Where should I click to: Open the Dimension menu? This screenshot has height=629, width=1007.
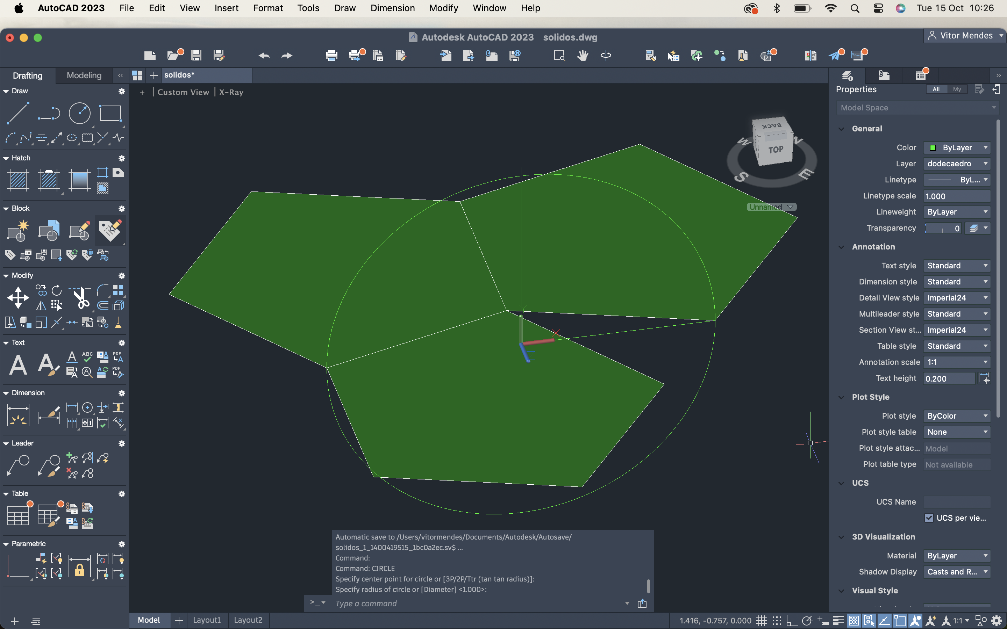(392, 8)
